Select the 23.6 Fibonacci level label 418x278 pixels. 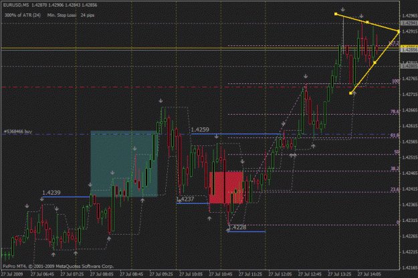tap(395, 189)
